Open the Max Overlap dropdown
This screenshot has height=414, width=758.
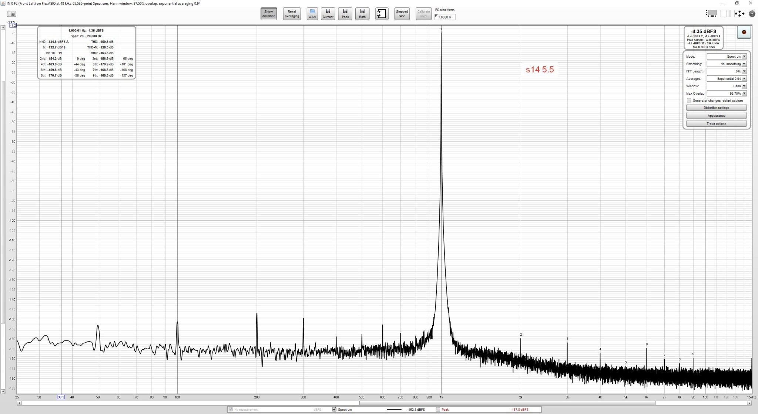pos(727,94)
